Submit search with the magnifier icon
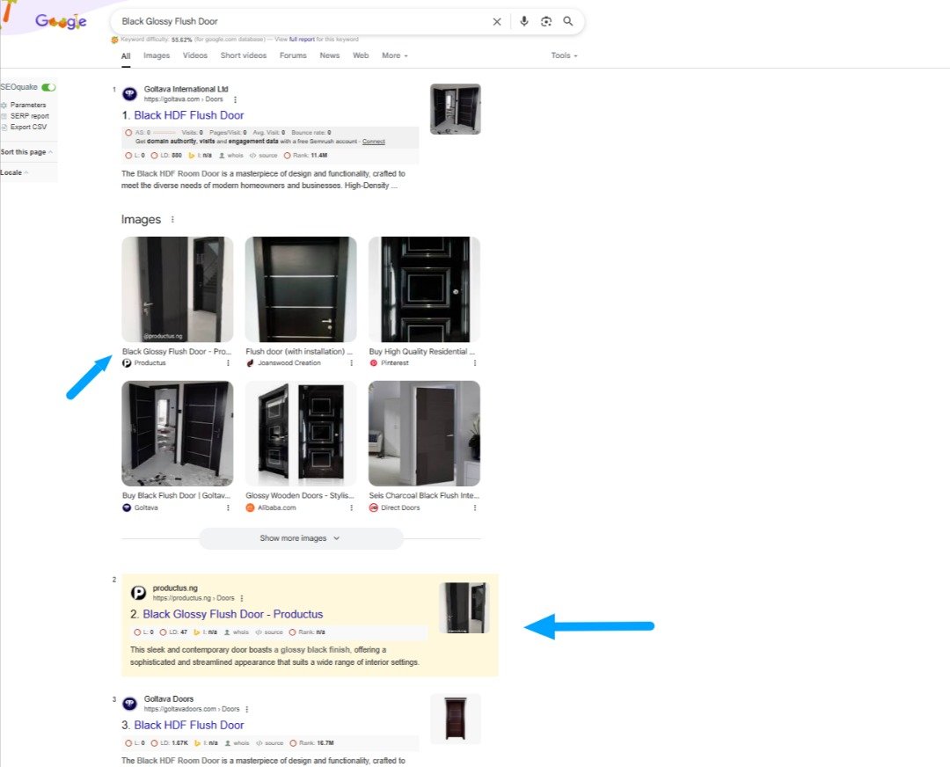 568,21
